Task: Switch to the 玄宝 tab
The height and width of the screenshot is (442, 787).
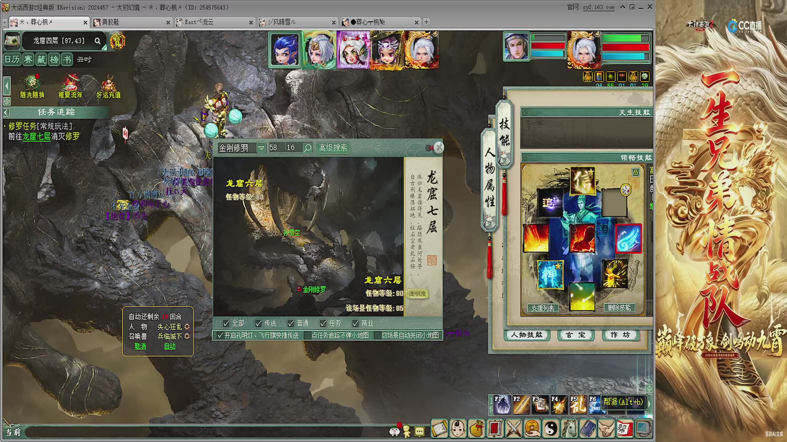Action: pos(575,335)
